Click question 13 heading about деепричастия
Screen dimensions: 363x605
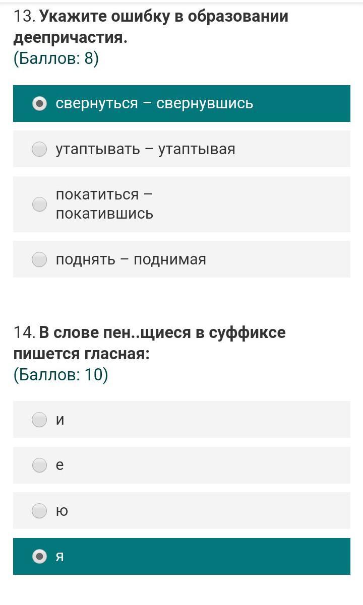click(x=151, y=27)
